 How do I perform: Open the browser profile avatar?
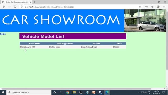click(x=158, y=7)
